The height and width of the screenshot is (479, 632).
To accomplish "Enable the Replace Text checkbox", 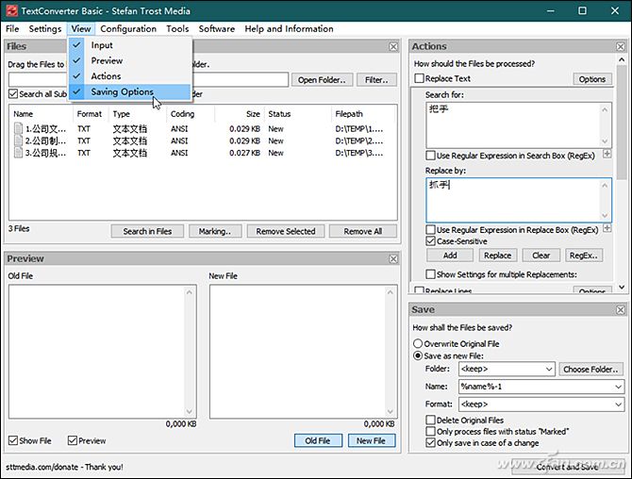I will point(420,79).
